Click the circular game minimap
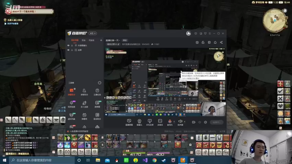 click(275, 21)
